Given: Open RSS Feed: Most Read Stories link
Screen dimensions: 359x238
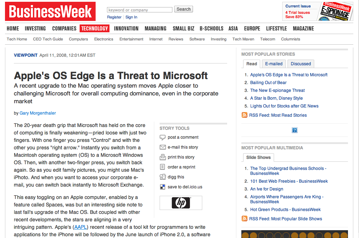Looking at the screenshot, I should click(278, 115).
